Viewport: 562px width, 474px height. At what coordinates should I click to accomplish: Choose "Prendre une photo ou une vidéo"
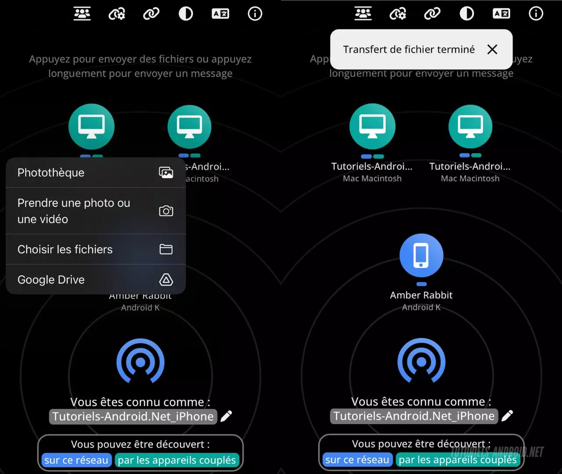[x=96, y=211]
